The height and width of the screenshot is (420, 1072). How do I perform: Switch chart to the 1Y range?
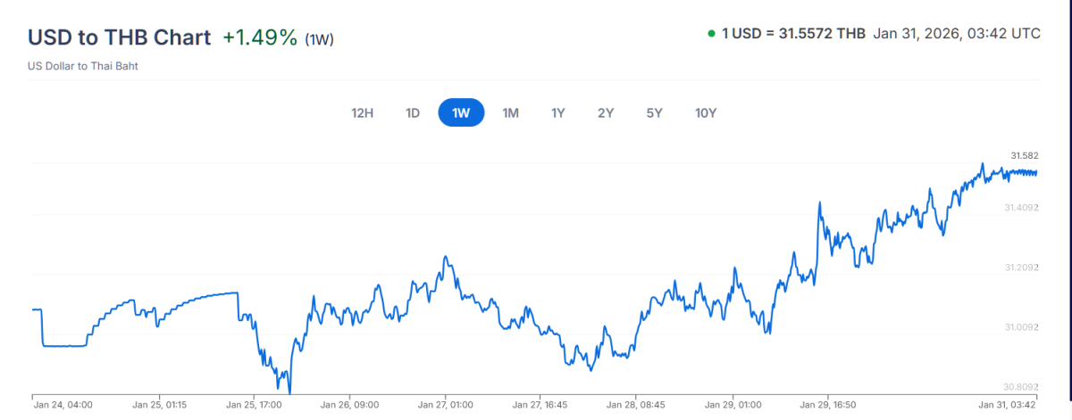pos(558,113)
